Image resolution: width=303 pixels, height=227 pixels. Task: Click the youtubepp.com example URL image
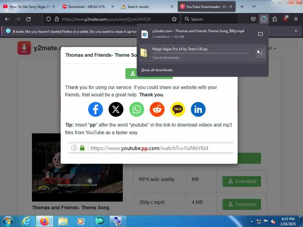coord(151,148)
